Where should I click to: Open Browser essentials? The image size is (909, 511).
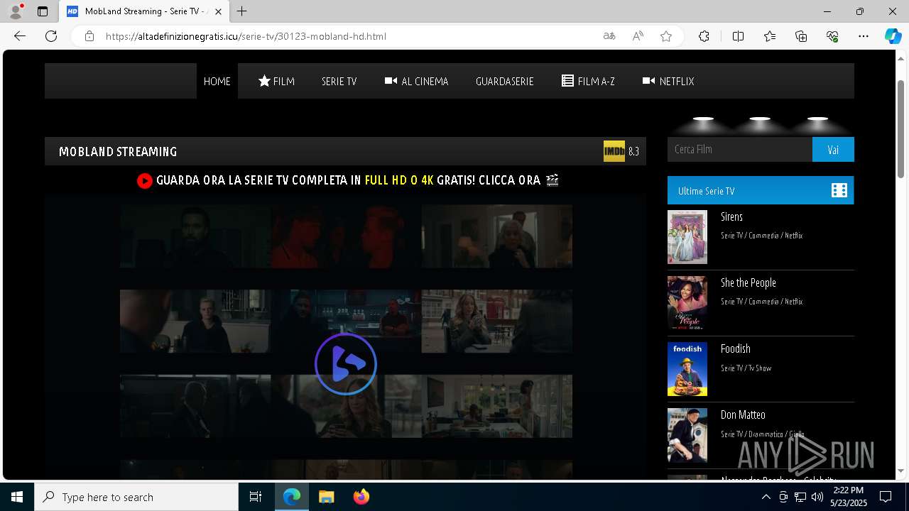click(x=833, y=36)
